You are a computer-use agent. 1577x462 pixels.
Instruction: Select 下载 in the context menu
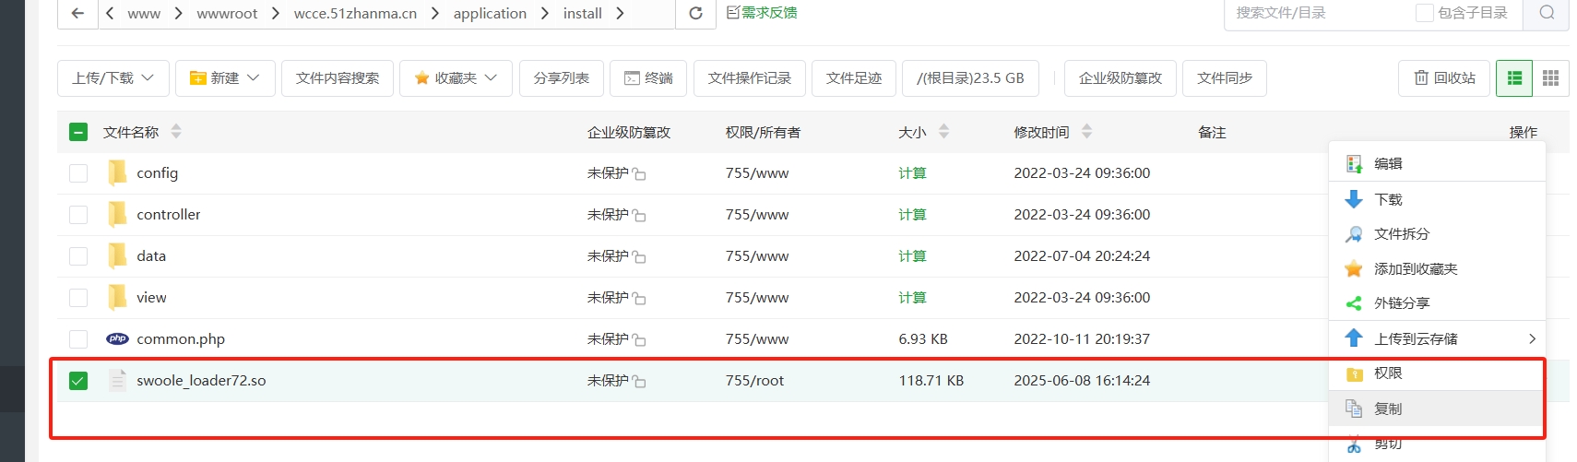pos(1388,199)
